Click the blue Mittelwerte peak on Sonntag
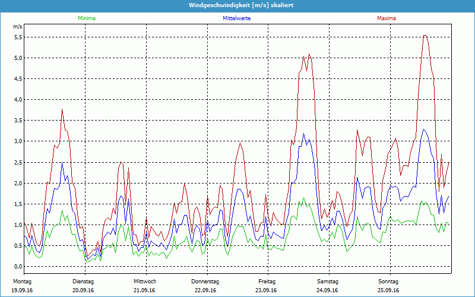The image size is (475, 297). (424, 129)
